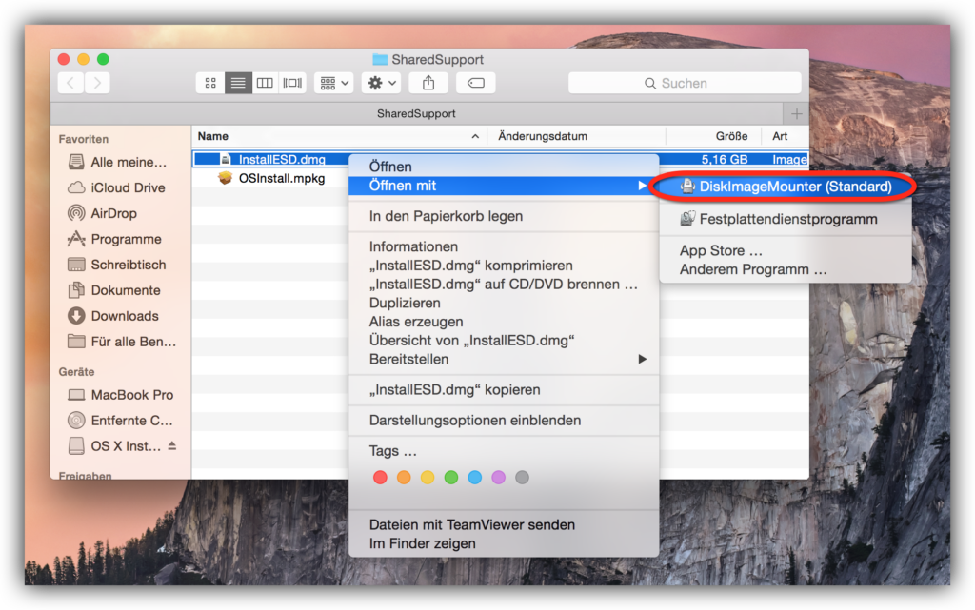Apply the yellow tag color

click(428, 477)
